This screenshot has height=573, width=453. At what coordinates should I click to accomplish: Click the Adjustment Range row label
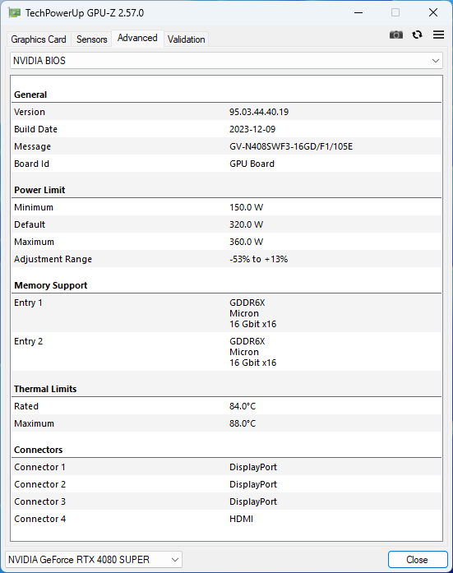coord(53,259)
